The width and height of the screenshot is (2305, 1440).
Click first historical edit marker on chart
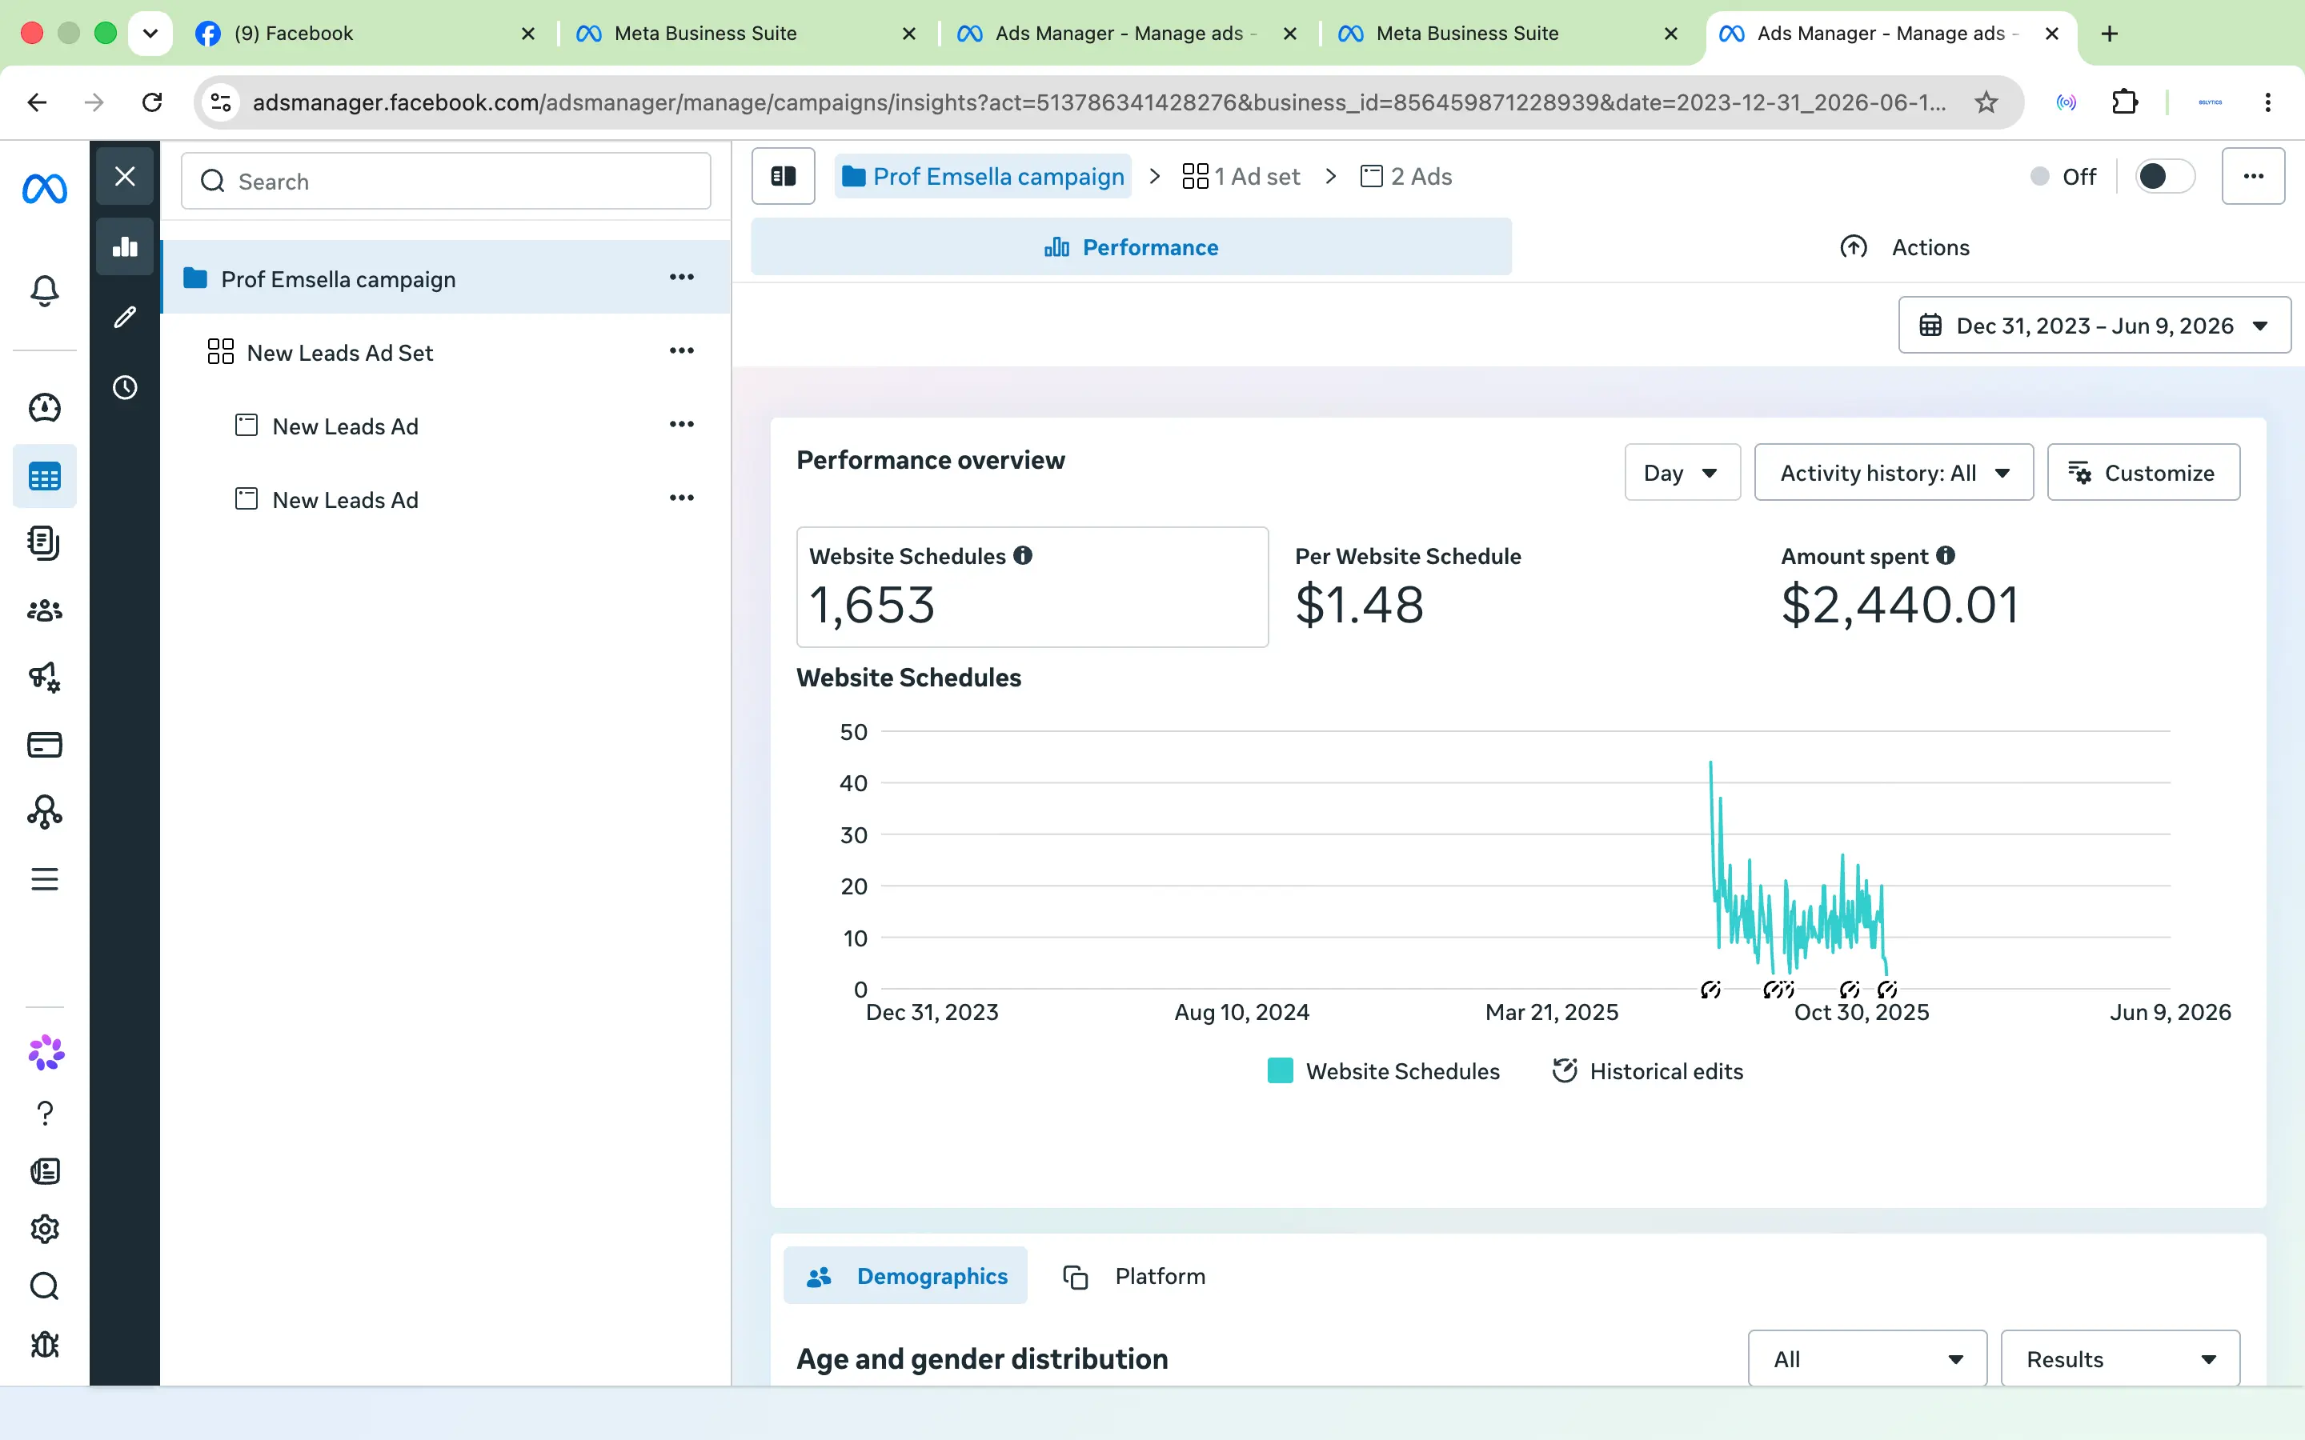point(1710,990)
